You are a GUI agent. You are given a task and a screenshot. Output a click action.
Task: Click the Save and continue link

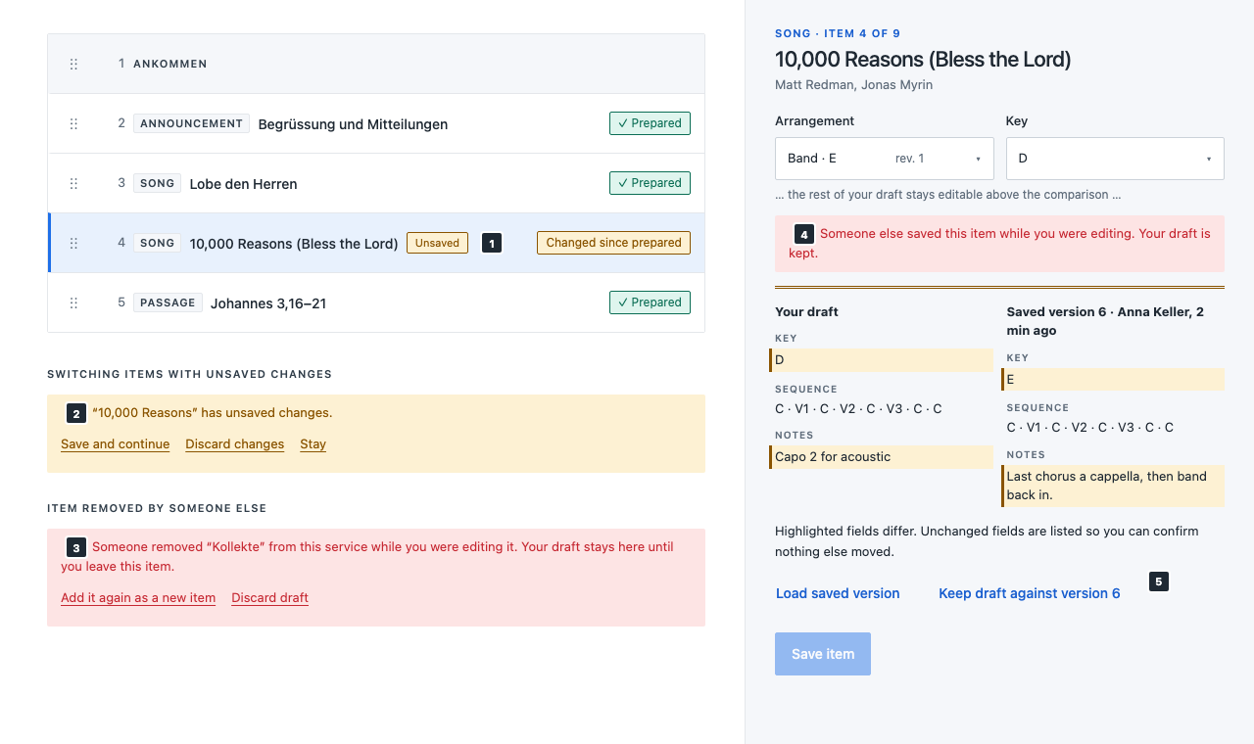116,444
